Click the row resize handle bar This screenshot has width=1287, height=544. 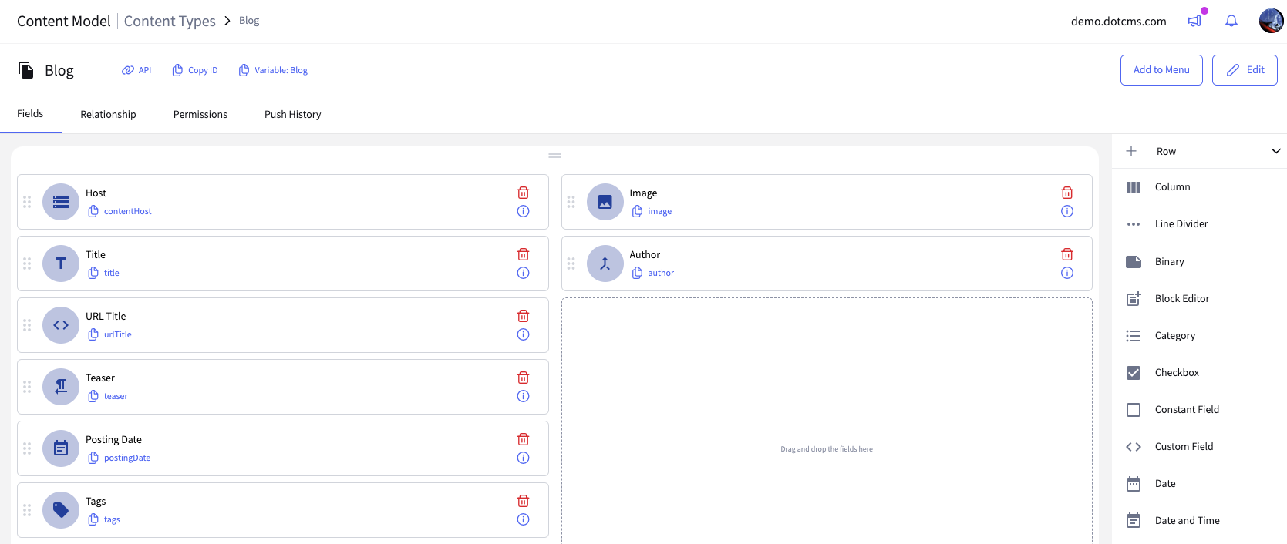pyautogui.click(x=554, y=156)
